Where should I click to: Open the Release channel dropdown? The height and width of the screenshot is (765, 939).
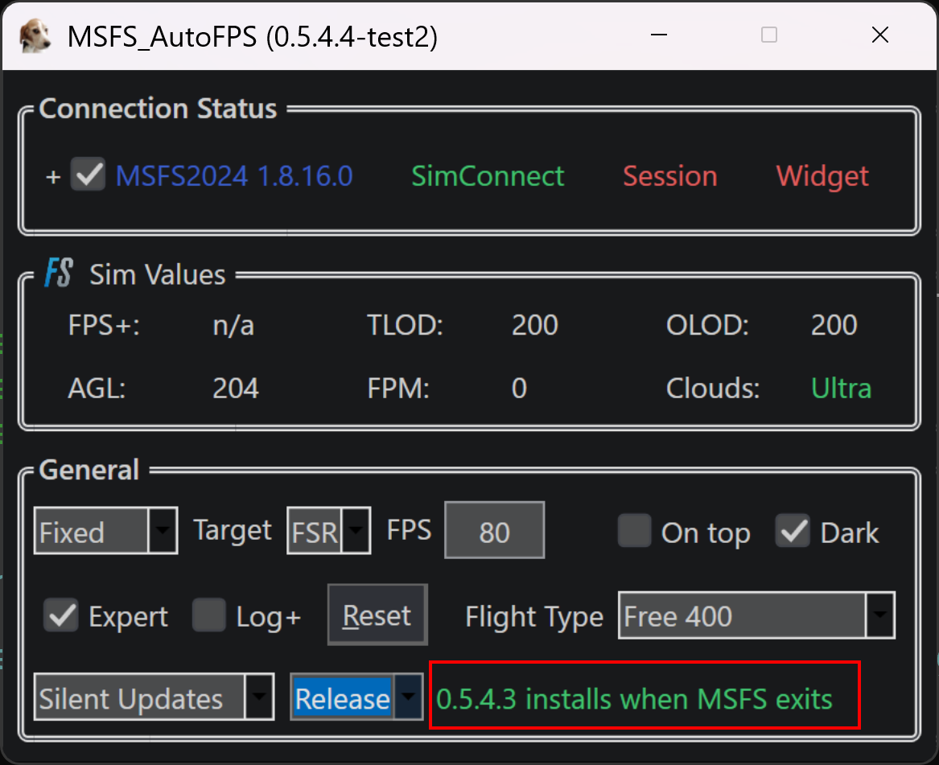tap(357, 697)
